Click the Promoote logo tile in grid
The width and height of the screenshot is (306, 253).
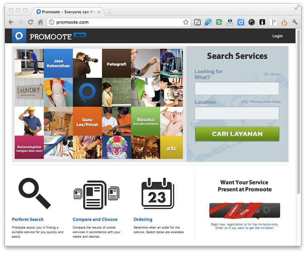pyautogui.click(x=87, y=92)
